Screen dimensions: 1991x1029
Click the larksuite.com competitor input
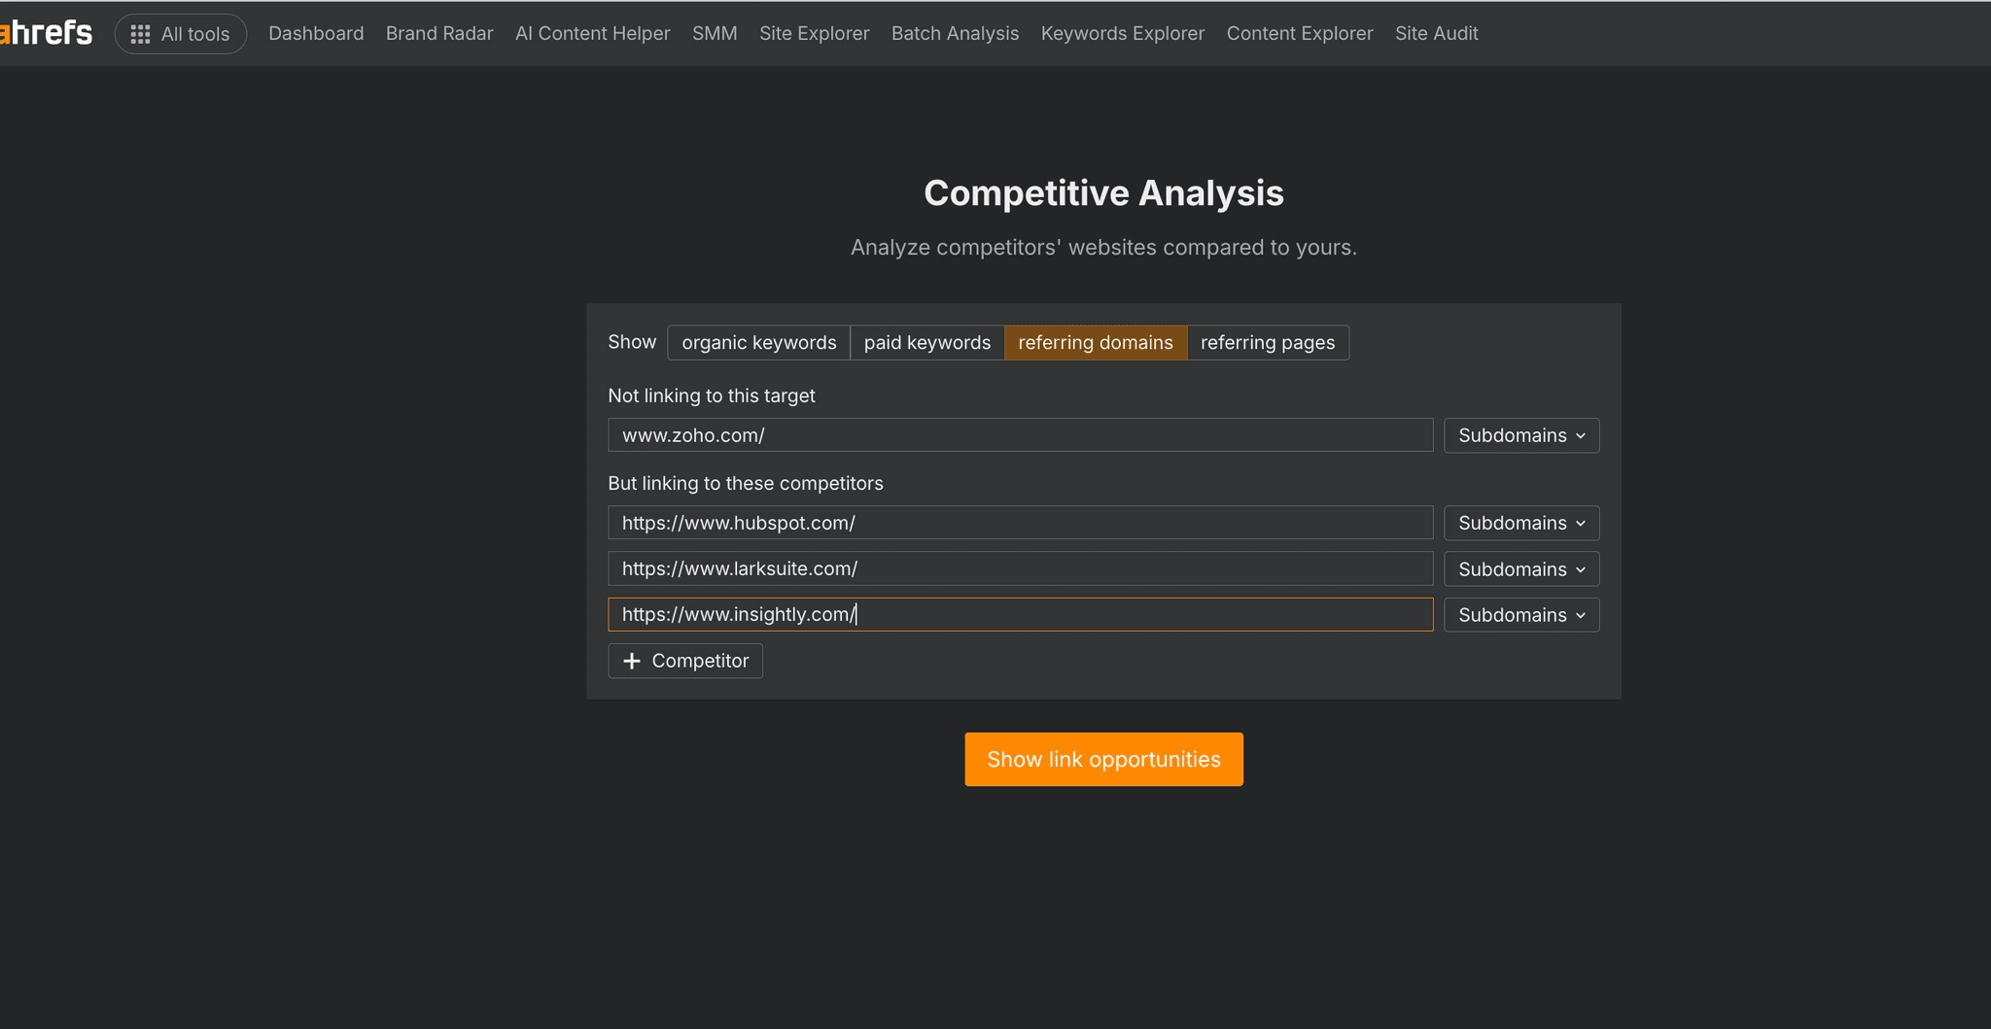point(1021,568)
